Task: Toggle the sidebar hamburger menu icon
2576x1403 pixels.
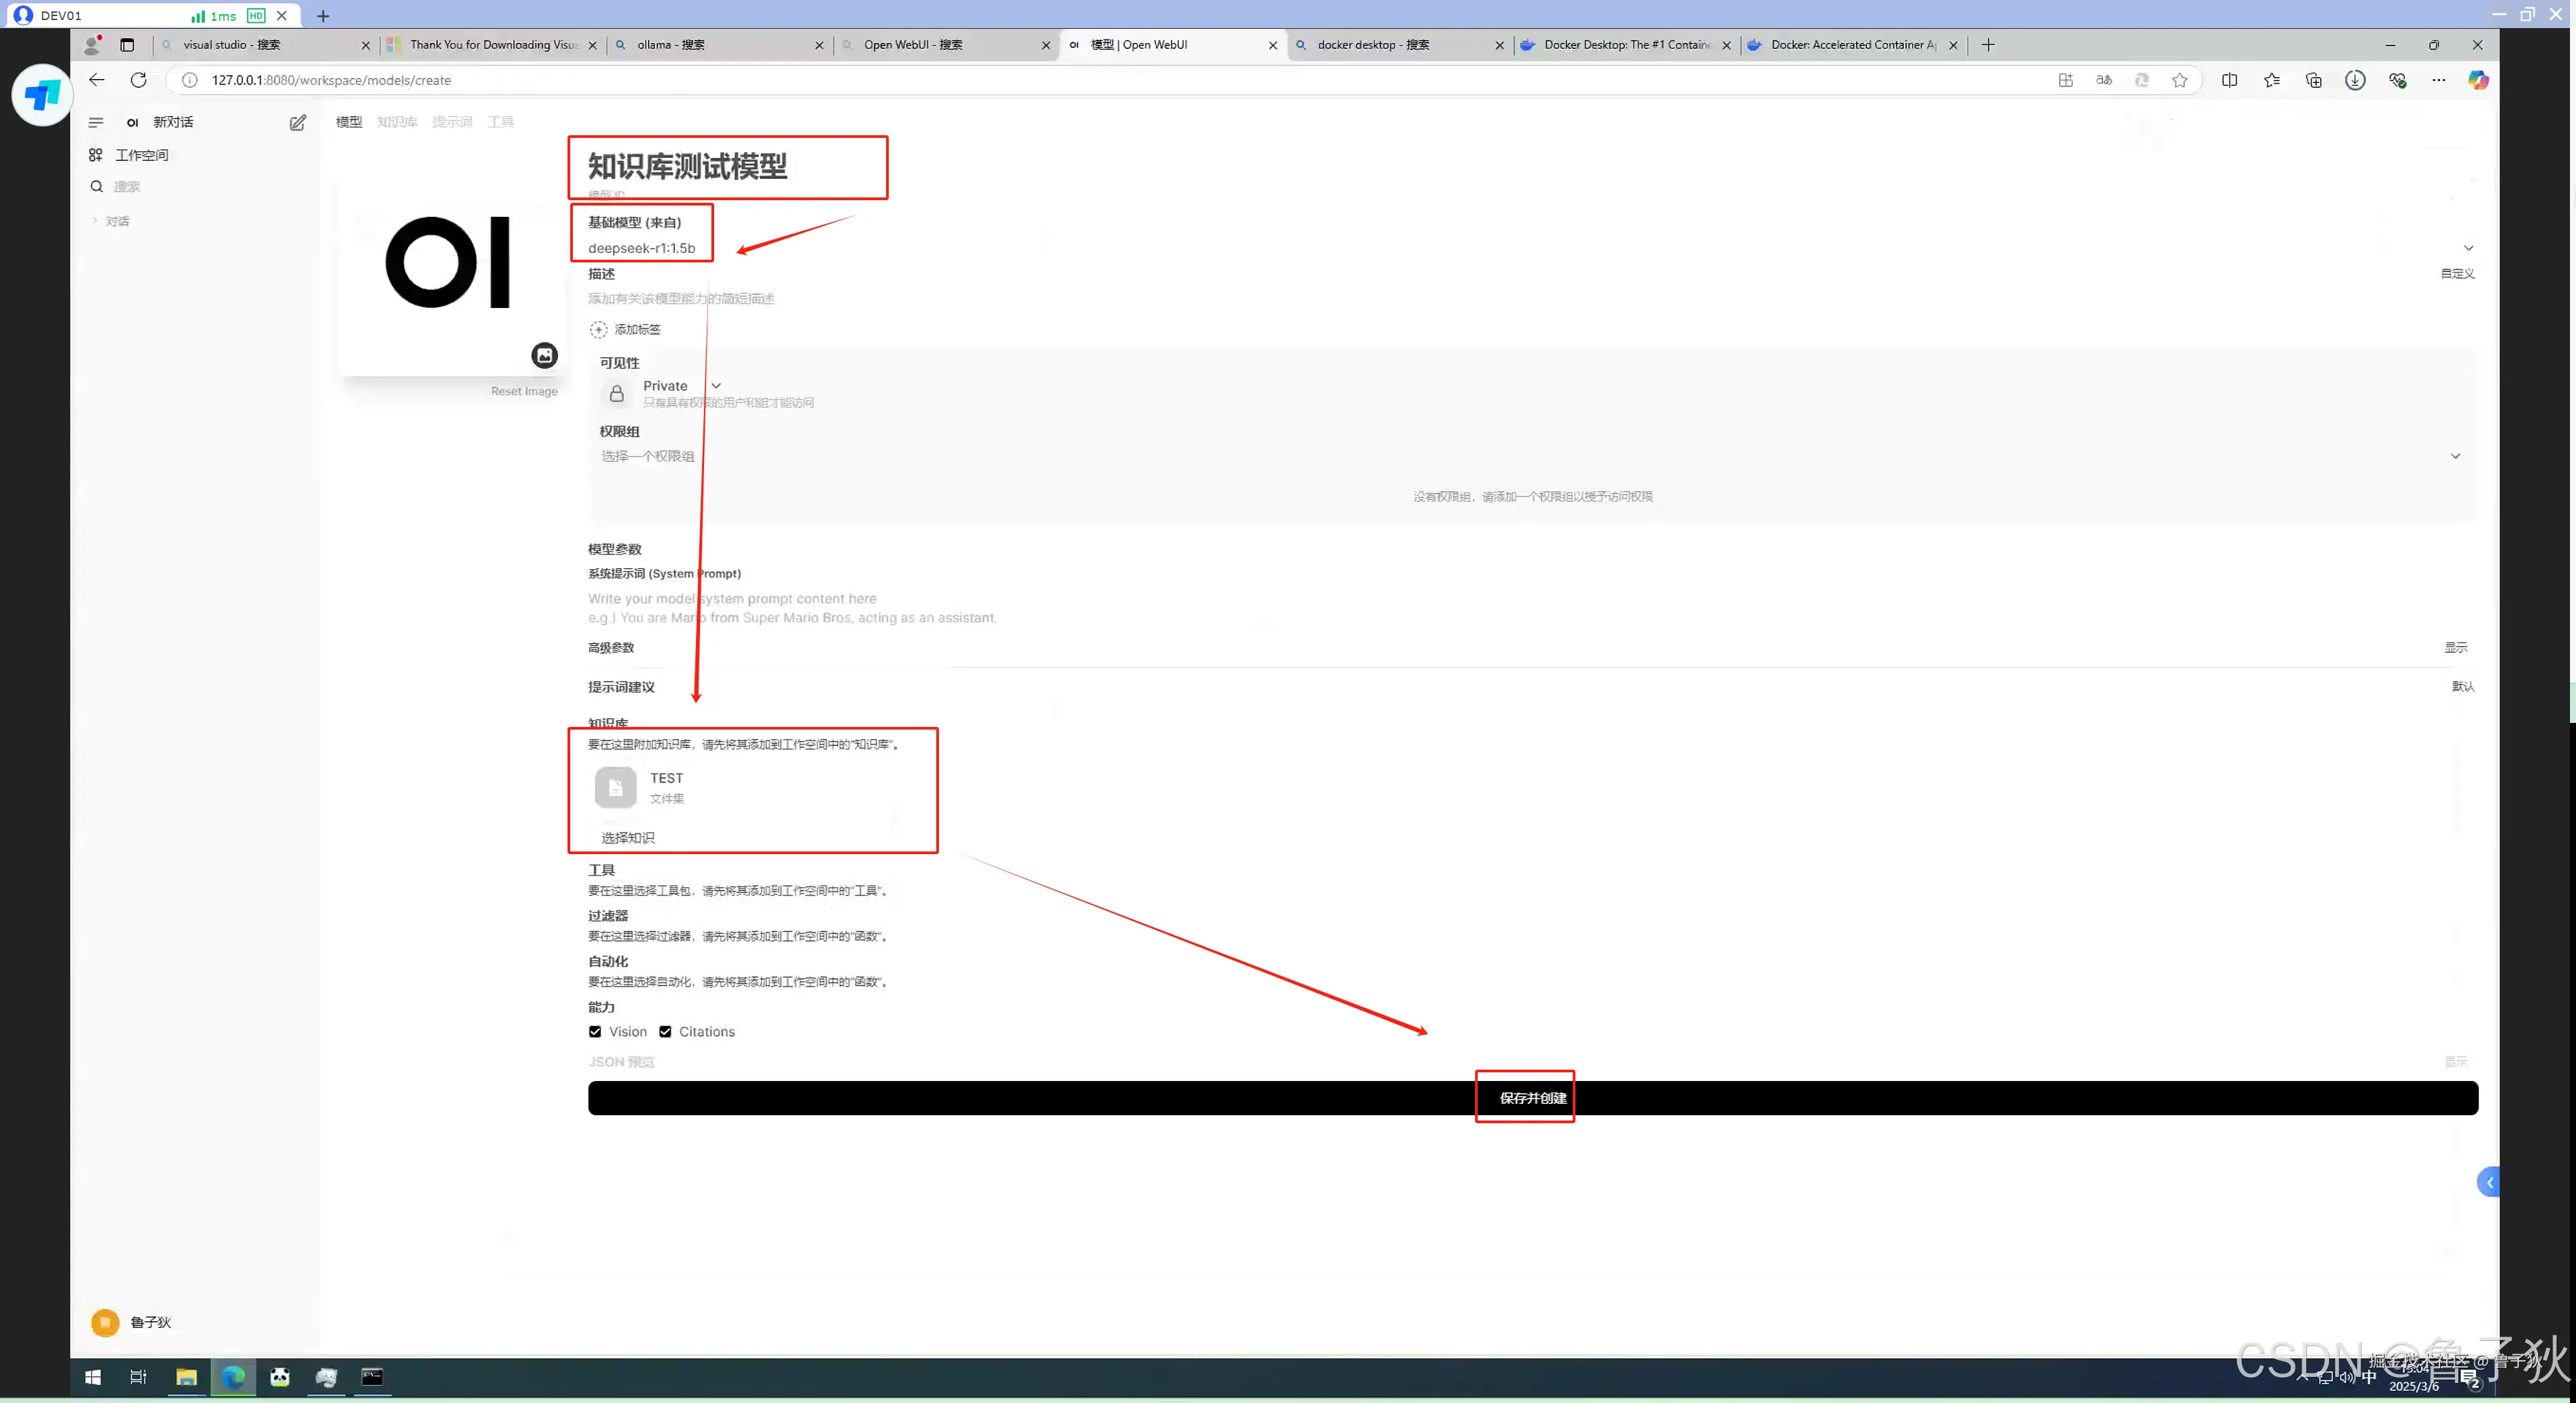Action: (x=96, y=122)
